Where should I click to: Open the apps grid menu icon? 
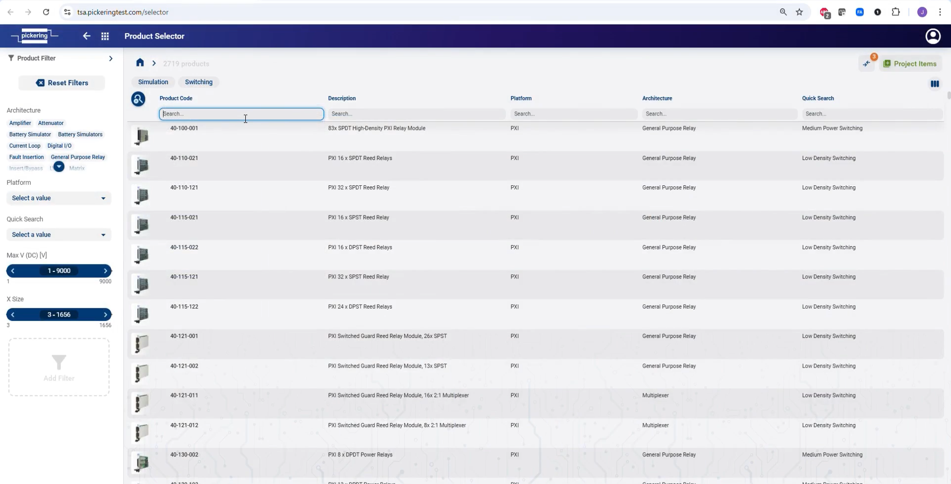(105, 36)
